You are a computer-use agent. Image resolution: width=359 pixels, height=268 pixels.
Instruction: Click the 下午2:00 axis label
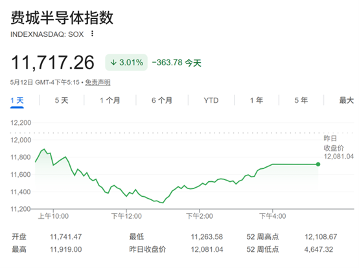[x=200, y=216]
